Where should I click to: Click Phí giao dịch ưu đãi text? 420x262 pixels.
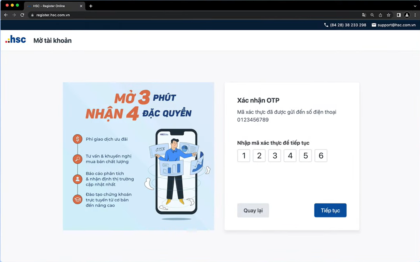tap(107, 139)
